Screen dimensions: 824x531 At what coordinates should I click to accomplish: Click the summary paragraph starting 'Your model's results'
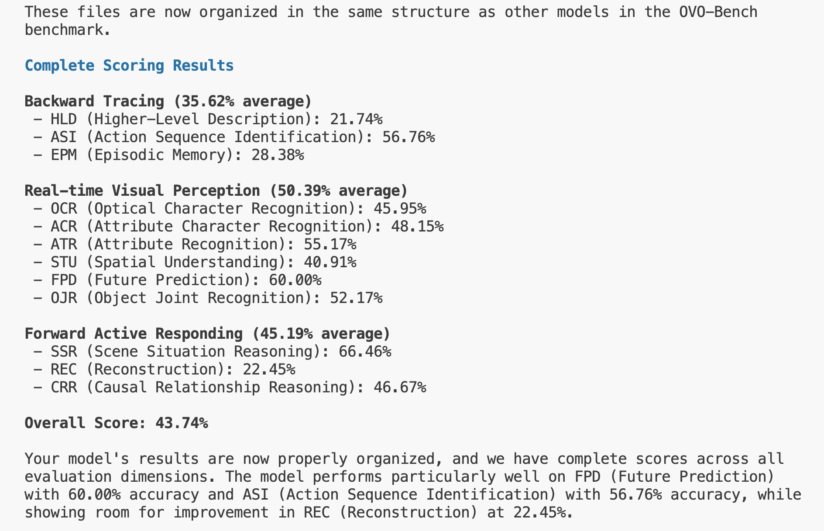pyautogui.click(x=412, y=486)
